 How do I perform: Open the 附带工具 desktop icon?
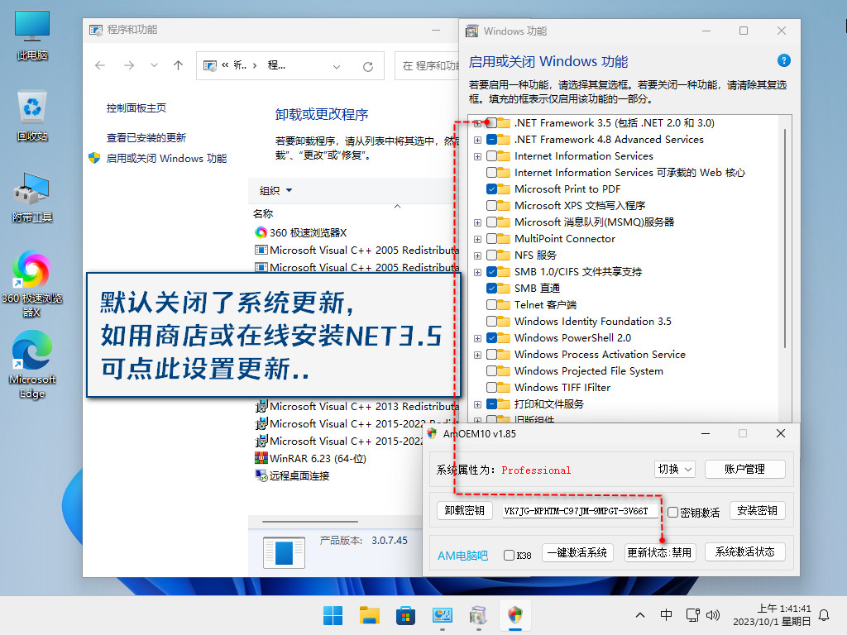32,198
